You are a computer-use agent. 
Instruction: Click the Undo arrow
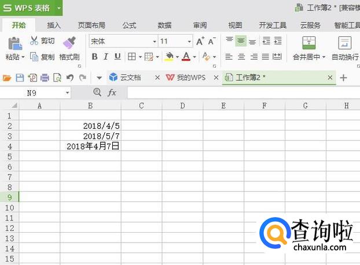click(70, 78)
